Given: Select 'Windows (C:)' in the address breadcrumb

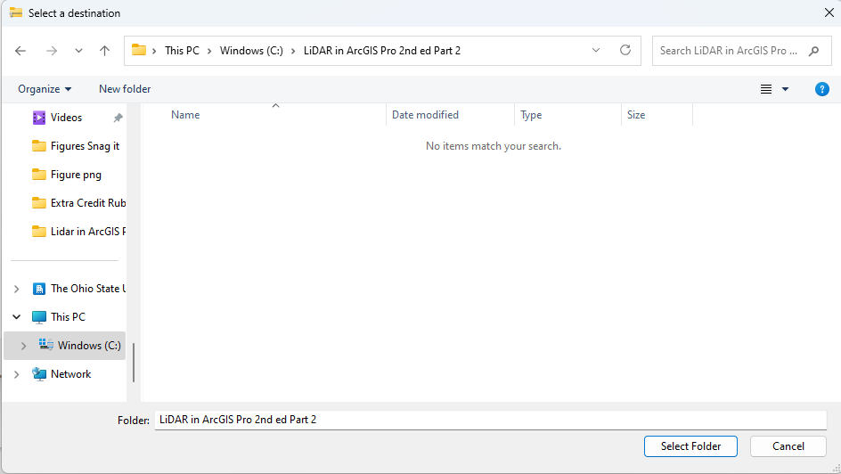Looking at the screenshot, I should pos(251,51).
